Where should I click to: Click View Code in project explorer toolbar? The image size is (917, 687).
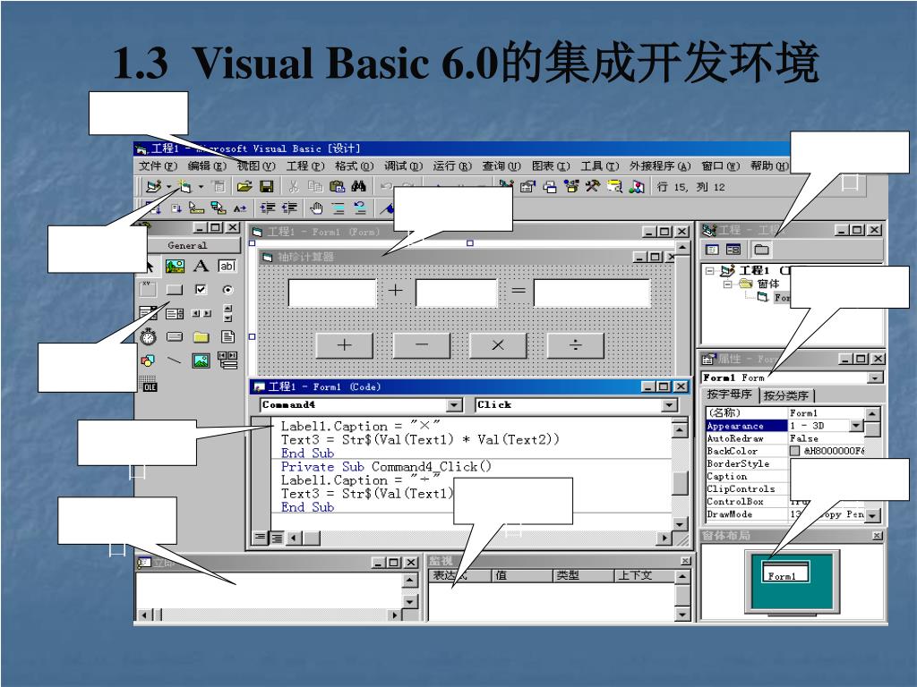pos(712,250)
